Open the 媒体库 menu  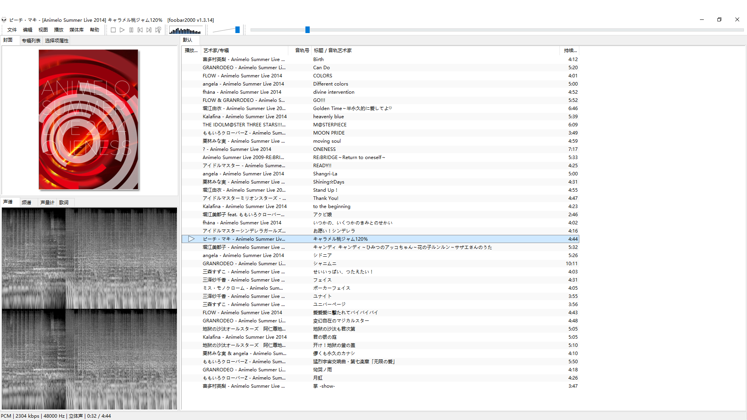pos(77,30)
